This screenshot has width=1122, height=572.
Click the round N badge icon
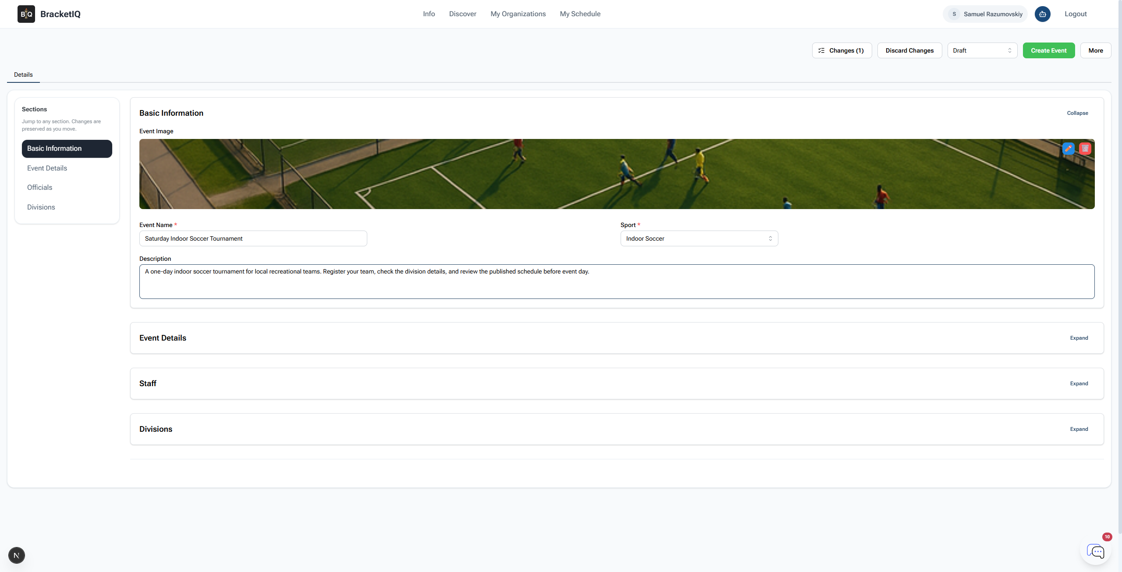(x=17, y=555)
